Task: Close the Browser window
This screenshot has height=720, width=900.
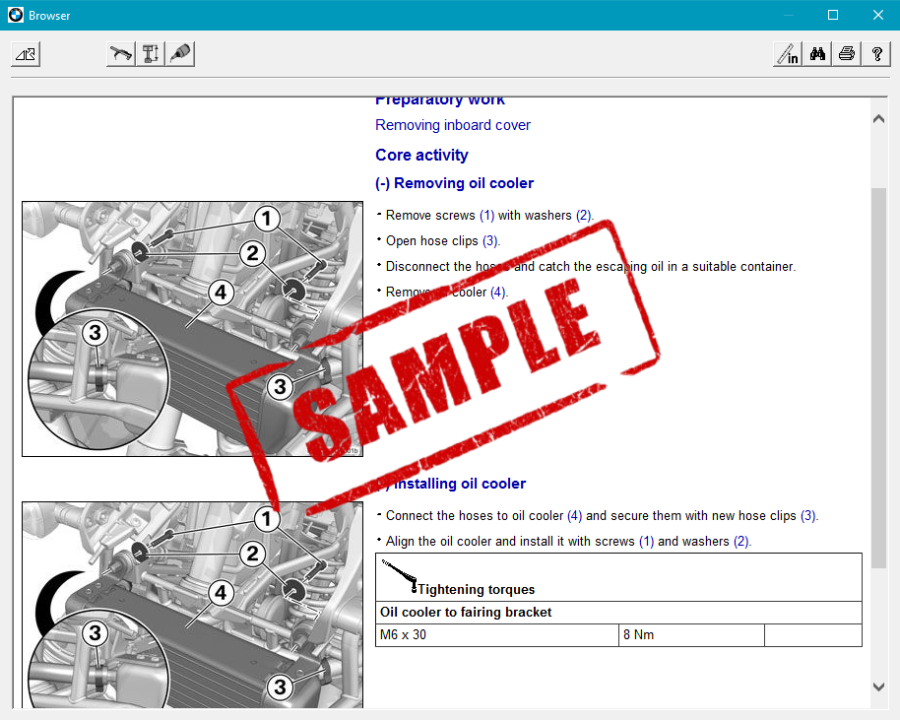Action: click(x=878, y=15)
